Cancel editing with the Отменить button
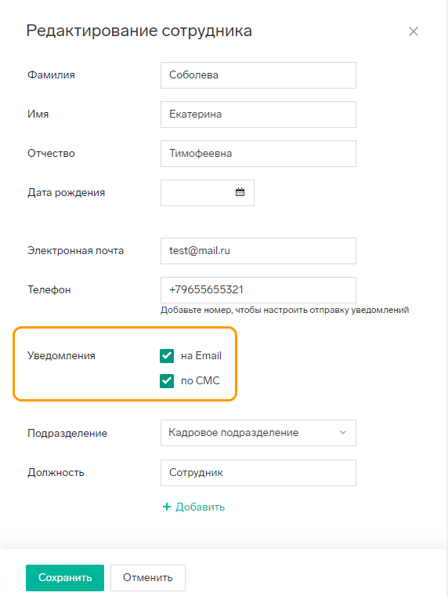448x607 pixels. [x=148, y=577]
